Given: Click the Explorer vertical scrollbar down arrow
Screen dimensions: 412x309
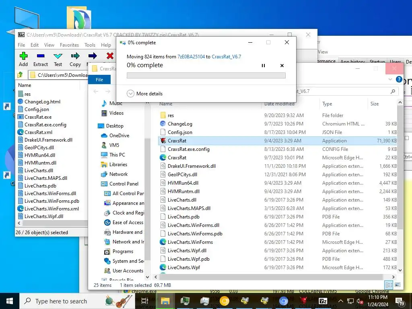Looking at the screenshot, I should [x=400, y=270].
